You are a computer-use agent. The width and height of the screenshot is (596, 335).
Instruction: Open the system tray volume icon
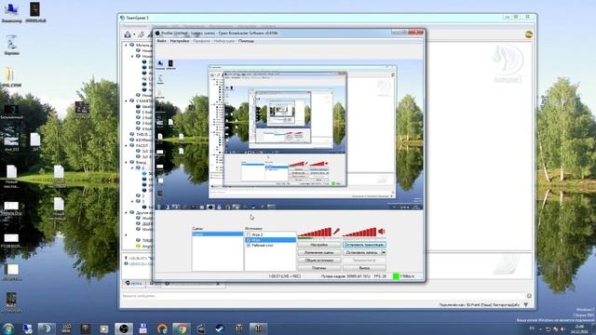click(562, 328)
